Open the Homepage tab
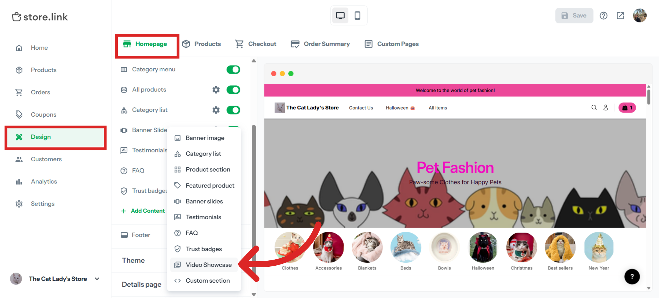The height and width of the screenshot is (298, 659). (x=145, y=44)
